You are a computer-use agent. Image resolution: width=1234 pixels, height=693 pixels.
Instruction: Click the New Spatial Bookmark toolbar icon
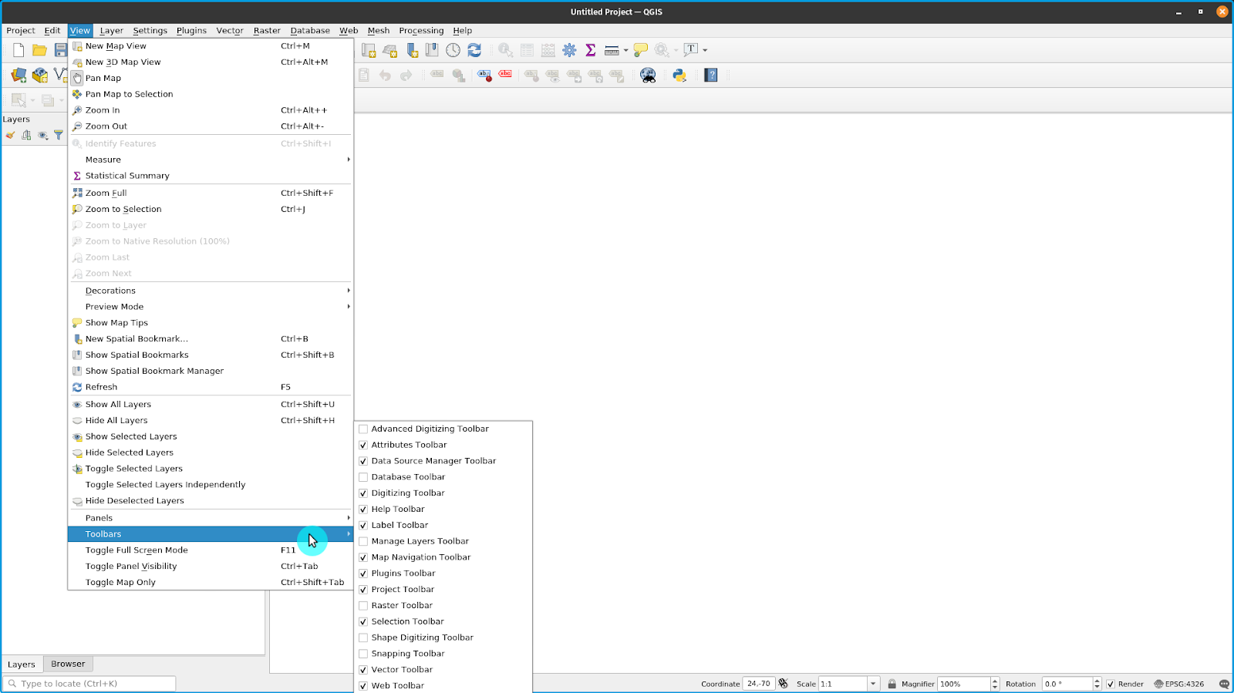412,50
